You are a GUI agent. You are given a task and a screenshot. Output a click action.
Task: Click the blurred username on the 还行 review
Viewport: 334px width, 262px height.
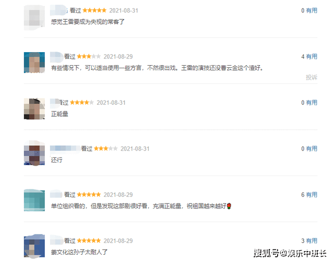(x=65, y=148)
